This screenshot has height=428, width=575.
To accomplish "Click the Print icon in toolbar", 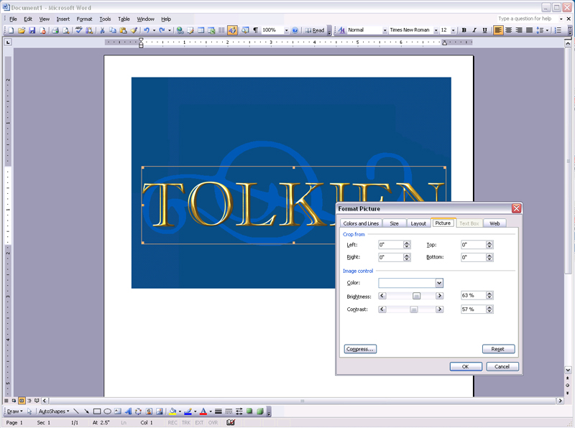I will pos(55,30).
